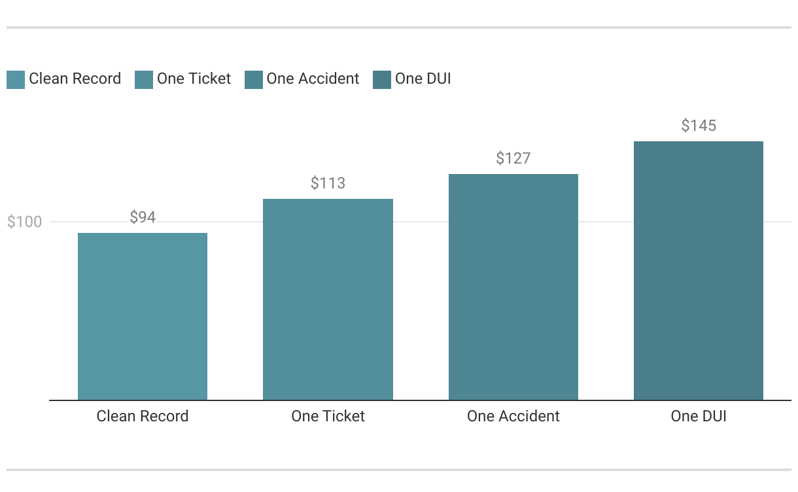The height and width of the screenshot is (492, 798).
Task: Click the $100 y-axis label
Action: pyautogui.click(x=24, y=222)
